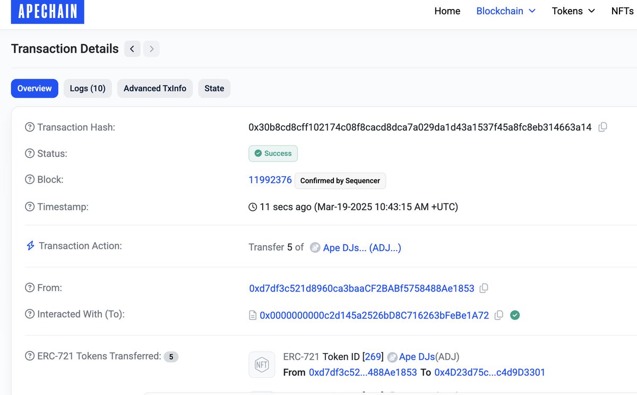Click the verified green checkmark badge
Screen dimensions: 637x395
click(514, 315)
